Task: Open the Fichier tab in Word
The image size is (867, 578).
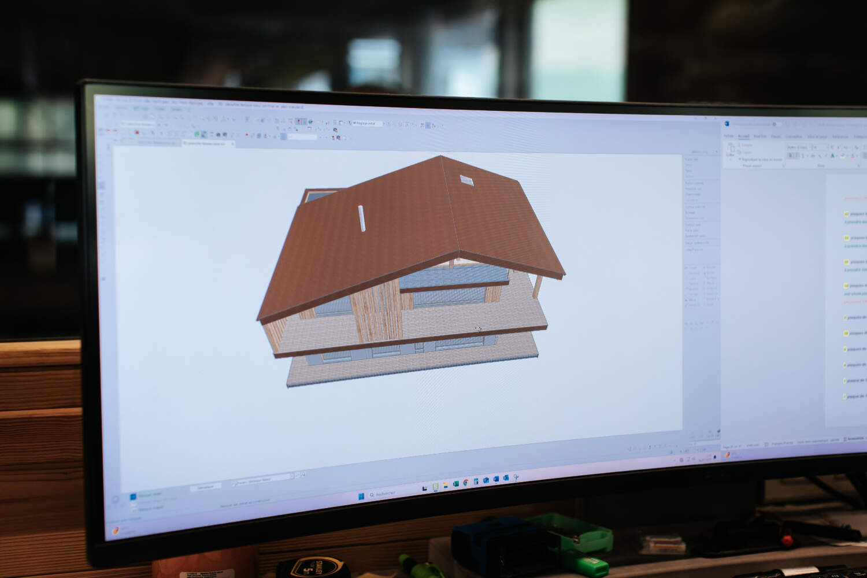Action: 729,136
